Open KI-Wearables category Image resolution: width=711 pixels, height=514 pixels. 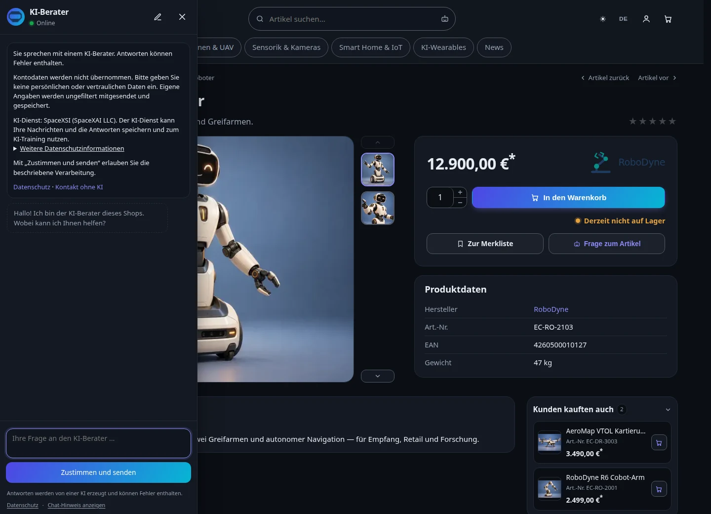[x=443, y=47]
